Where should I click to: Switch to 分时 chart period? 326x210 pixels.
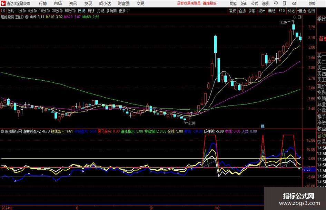[x=11, y=11]
